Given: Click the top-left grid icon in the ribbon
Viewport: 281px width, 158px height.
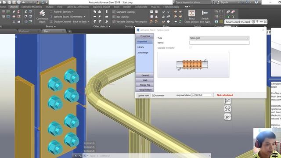Looking at the screenshot, I should 3,12.
